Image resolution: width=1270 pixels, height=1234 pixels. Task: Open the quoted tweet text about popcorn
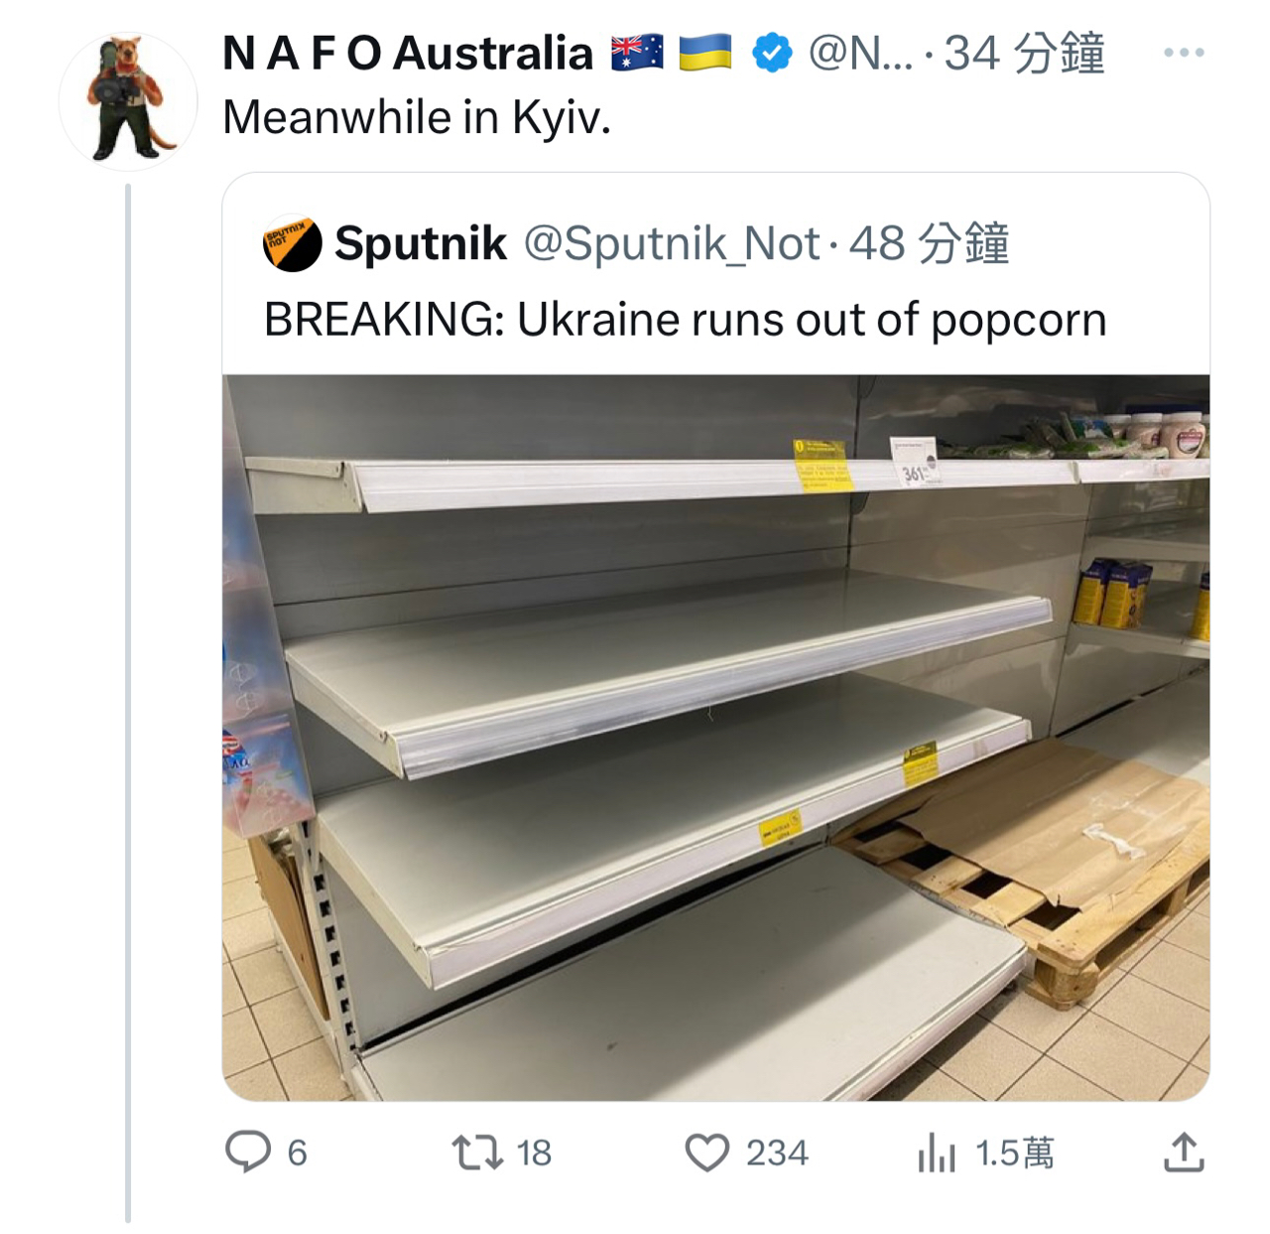(686, 320)
